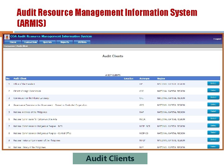Open the Utilities menu tab
The width and height of the screenshot is (224, 168).
pyautogui.click(x=82, y=42)
